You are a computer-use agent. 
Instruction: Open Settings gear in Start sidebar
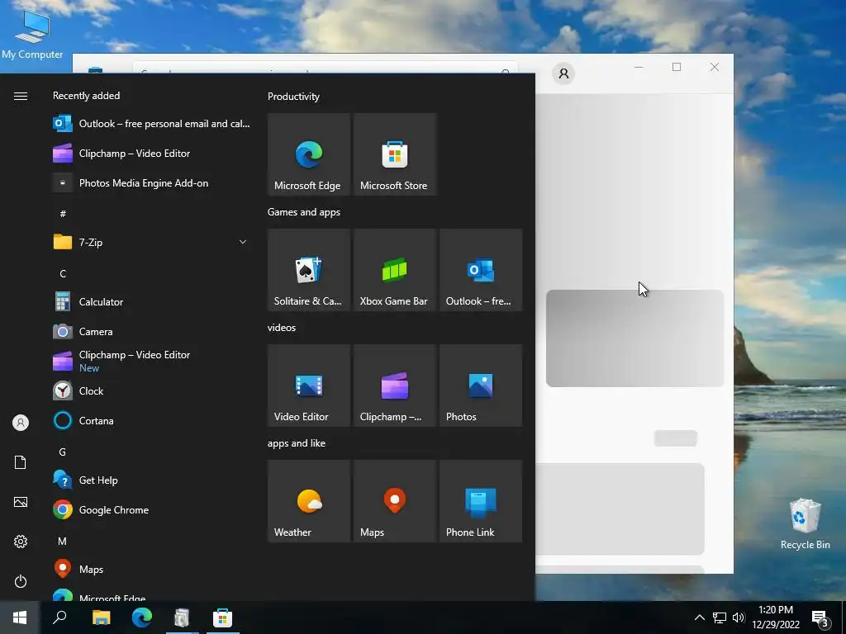click(21, 542)
